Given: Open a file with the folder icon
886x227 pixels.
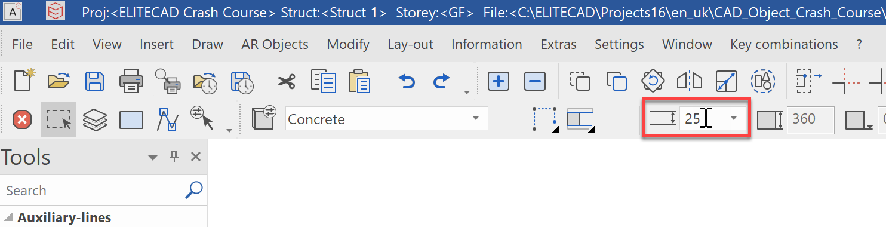Looking at the screenshot, I should tap(59, 81).
